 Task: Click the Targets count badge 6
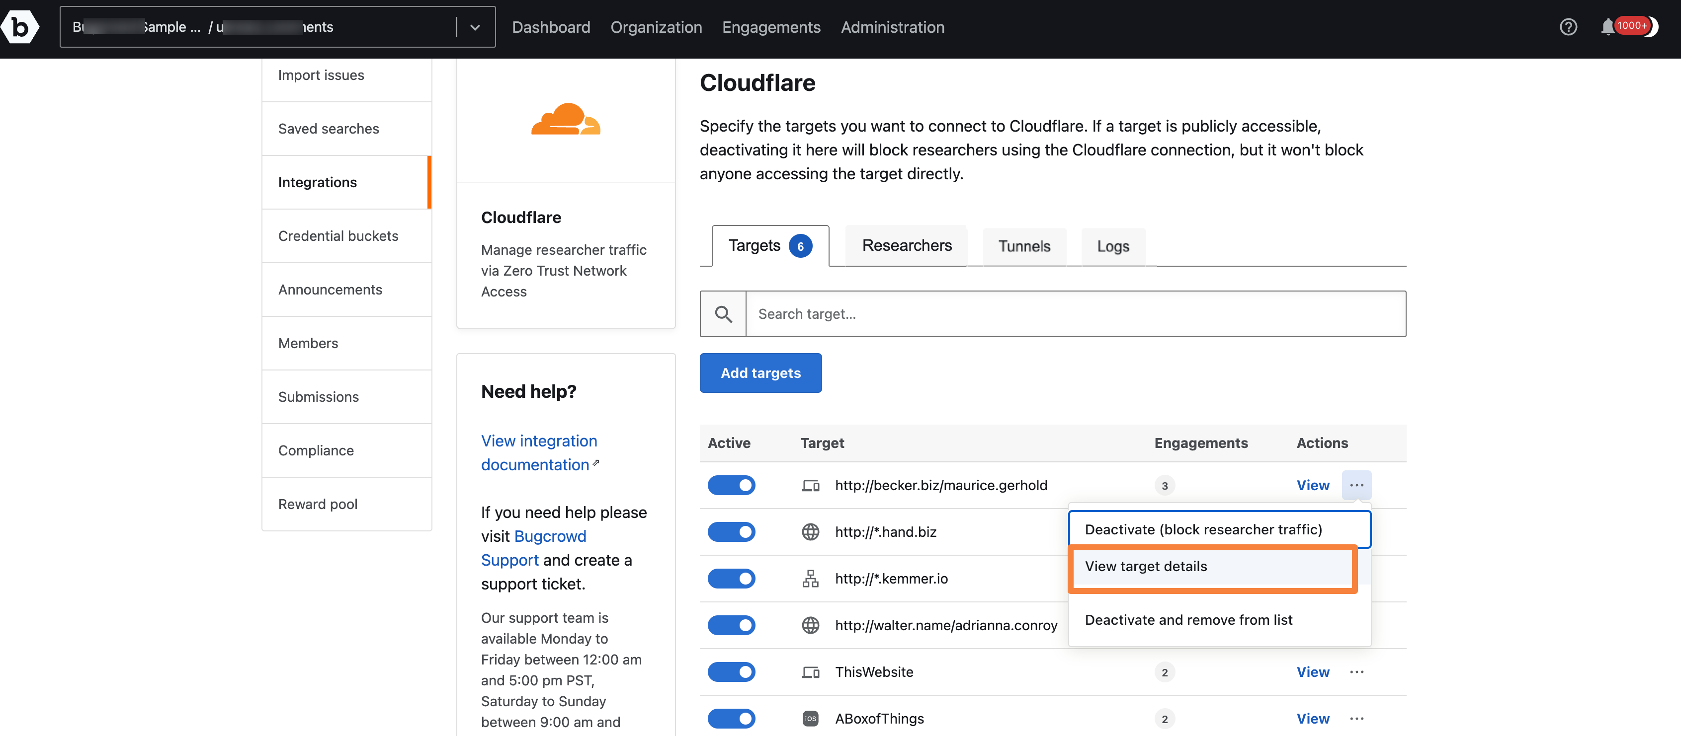coord(800,246)
